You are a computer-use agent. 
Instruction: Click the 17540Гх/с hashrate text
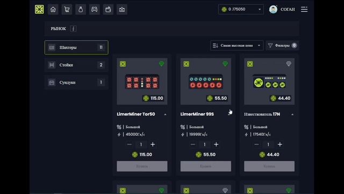pos(262,134)
